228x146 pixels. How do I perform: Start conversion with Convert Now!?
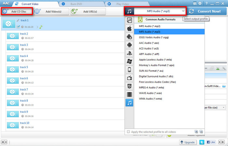(207, 11)
